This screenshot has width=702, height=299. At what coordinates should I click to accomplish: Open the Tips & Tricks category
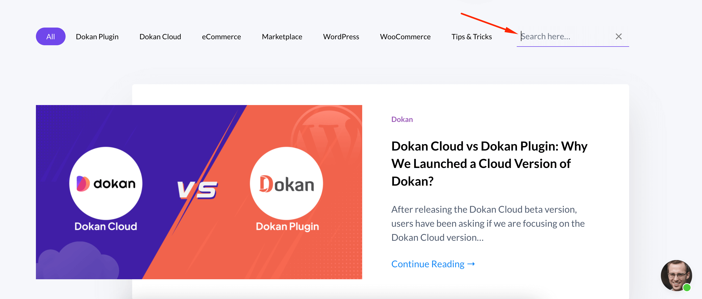click(x=471, y=36)
